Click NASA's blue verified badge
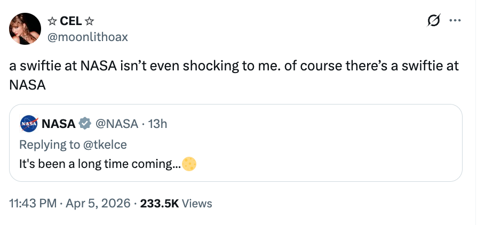Viewport: 477px width, 225px height. (84, 124)
